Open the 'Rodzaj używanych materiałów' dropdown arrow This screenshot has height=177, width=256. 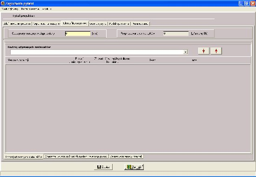tap(185, 52)
